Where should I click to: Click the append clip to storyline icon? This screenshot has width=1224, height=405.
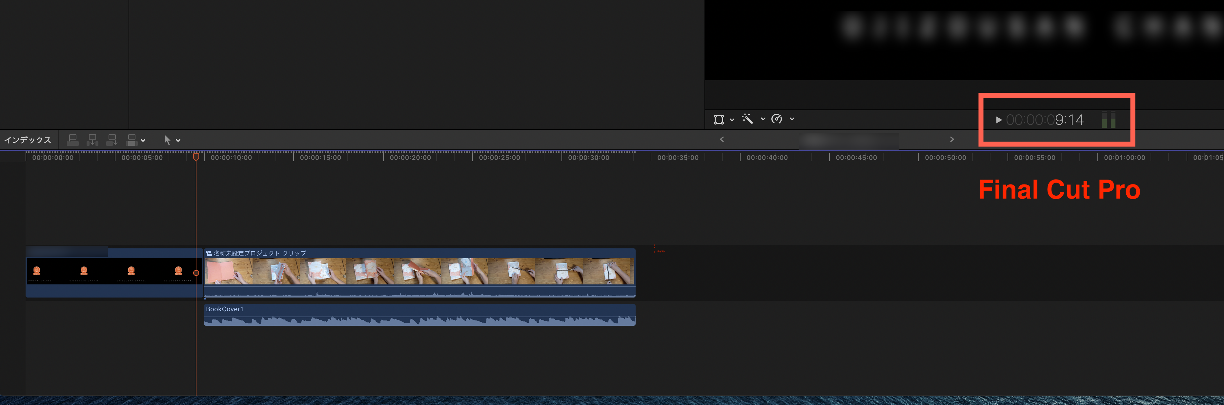click(x=112, y=140)
